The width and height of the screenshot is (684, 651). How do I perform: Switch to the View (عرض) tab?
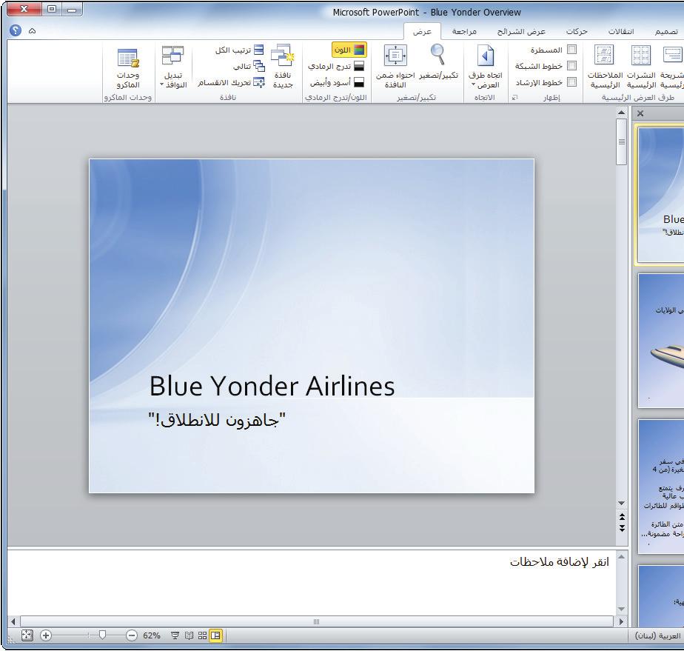tap(422, 31)
